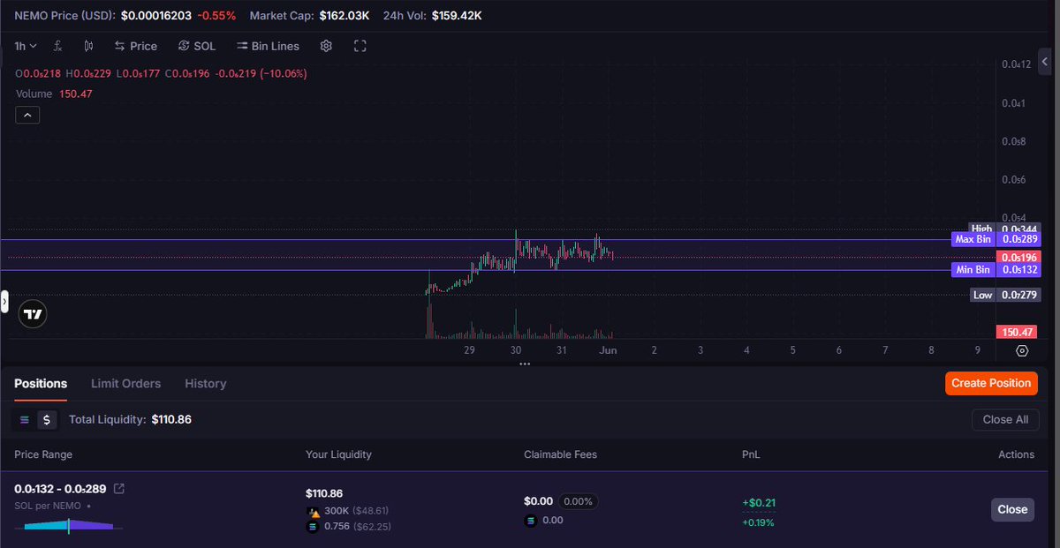The image size is (1060, 548).
Task: Click the PnL column header
Action: point(751,454)
